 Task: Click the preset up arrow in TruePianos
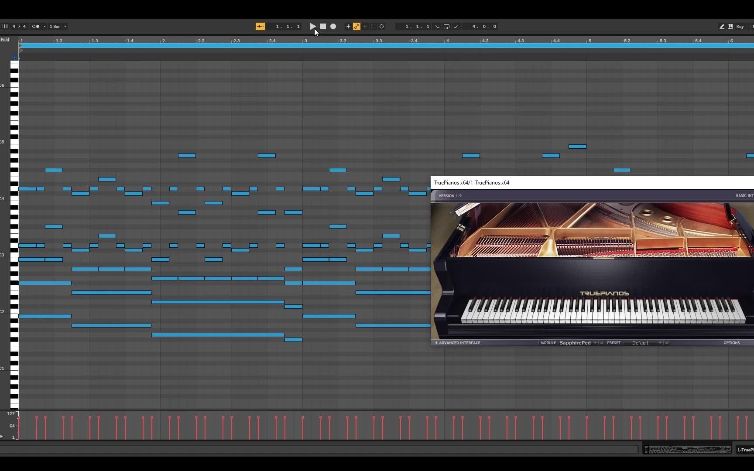(667, 343)
